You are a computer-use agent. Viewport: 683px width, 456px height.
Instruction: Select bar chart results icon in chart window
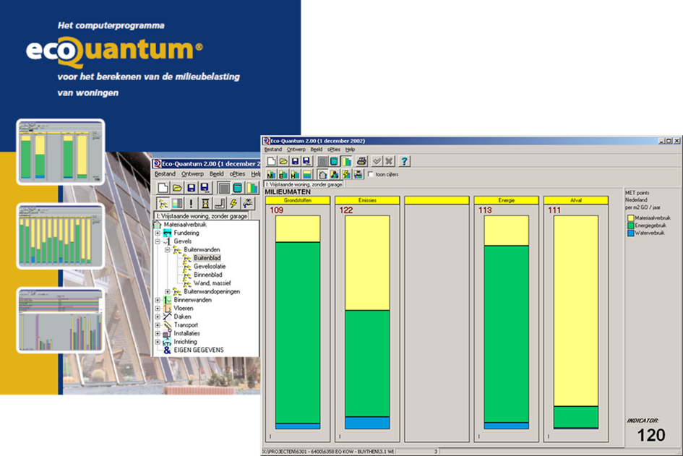pos(346,161)
